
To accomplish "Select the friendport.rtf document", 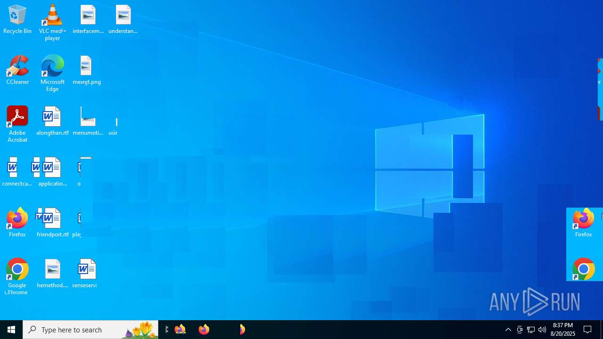I will pyautogui.click(x=52, y=223).
